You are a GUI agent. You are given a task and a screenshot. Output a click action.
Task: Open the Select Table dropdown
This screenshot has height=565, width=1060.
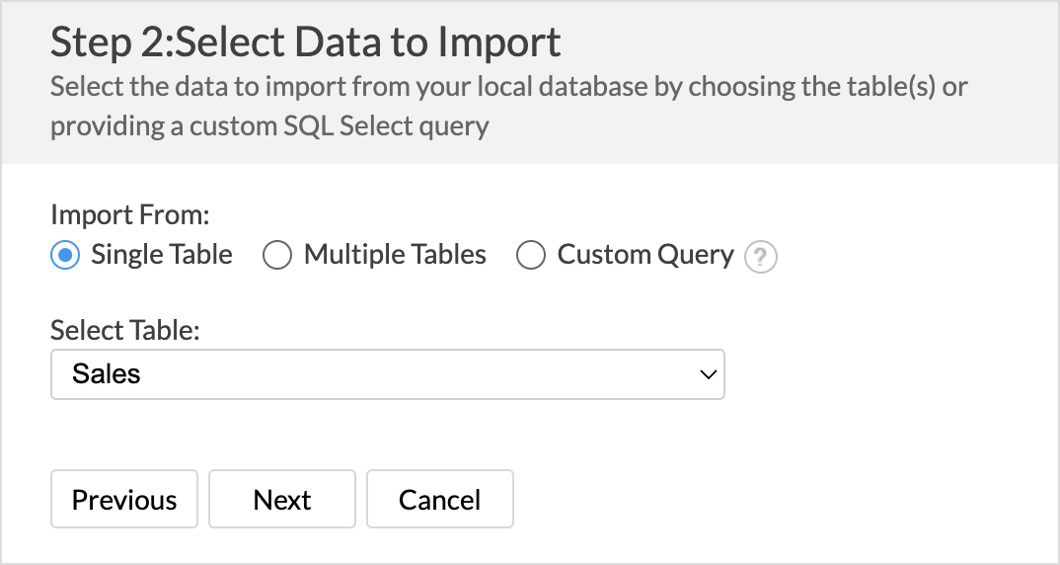[387, 374]
